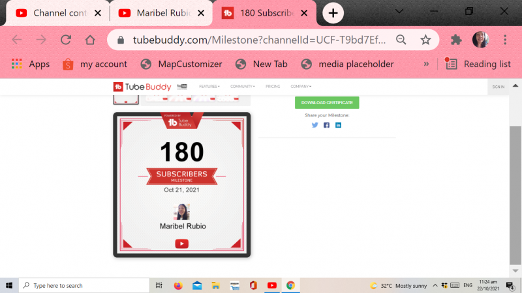
Task: Show hidden system tray icons
Action: 435,285
